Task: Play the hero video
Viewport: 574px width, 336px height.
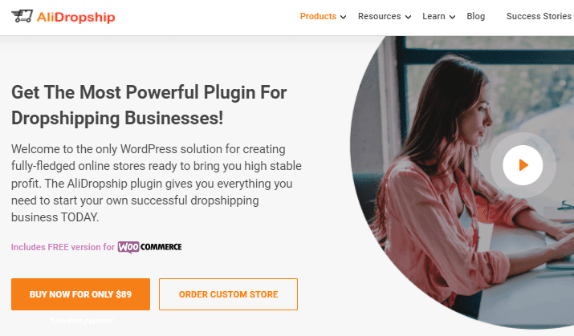Action: click(523, 165)
